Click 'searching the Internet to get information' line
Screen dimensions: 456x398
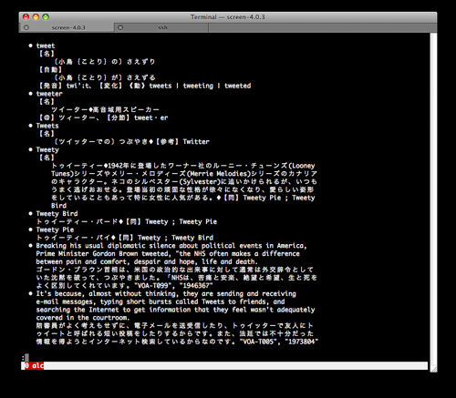click(x=175, y=310)
